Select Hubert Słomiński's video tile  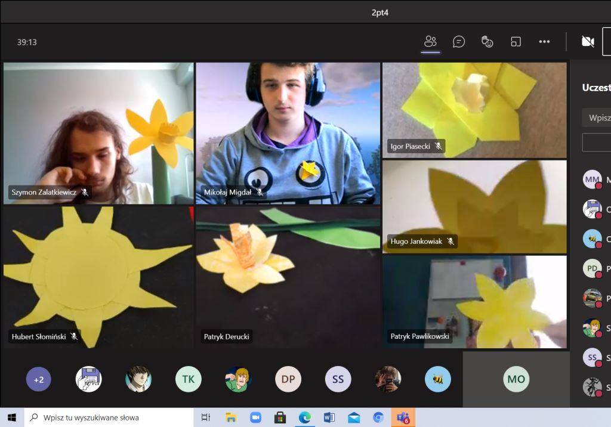(98, 276)
